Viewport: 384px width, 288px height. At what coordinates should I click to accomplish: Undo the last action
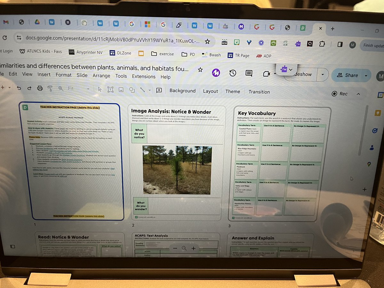pos(19,88)
